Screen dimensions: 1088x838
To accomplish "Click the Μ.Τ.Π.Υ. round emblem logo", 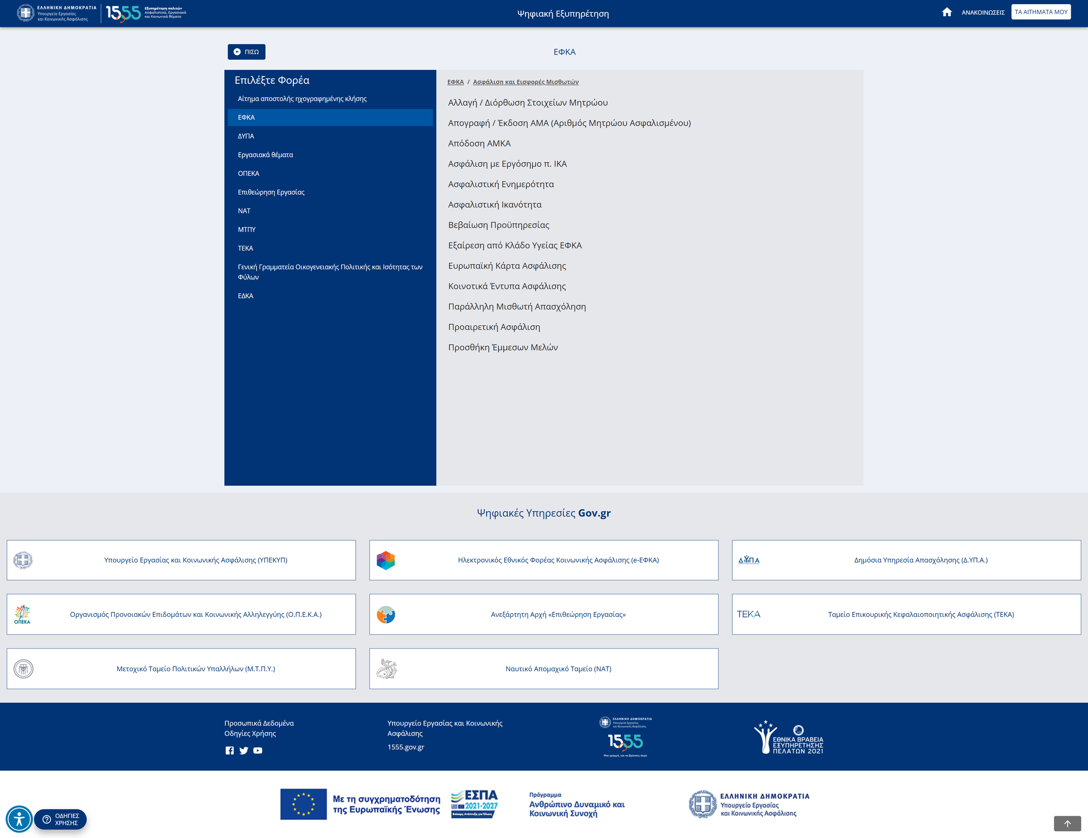I will [x=23, y=668].
